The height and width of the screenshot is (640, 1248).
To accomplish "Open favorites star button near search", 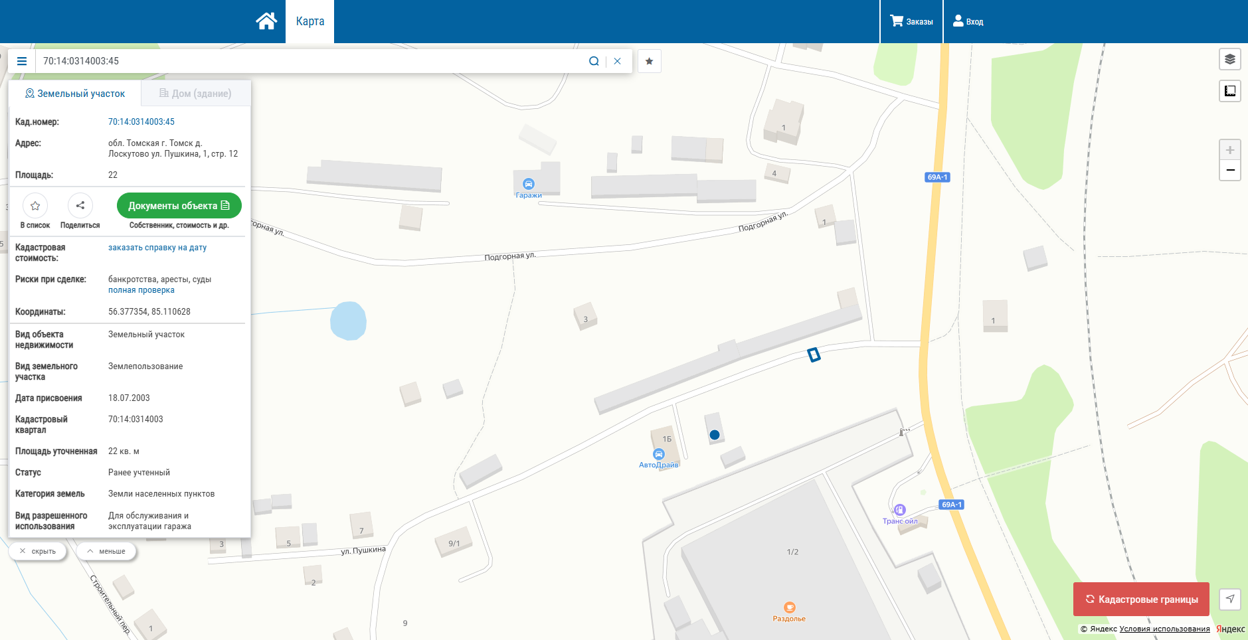I will pos(649,61).
